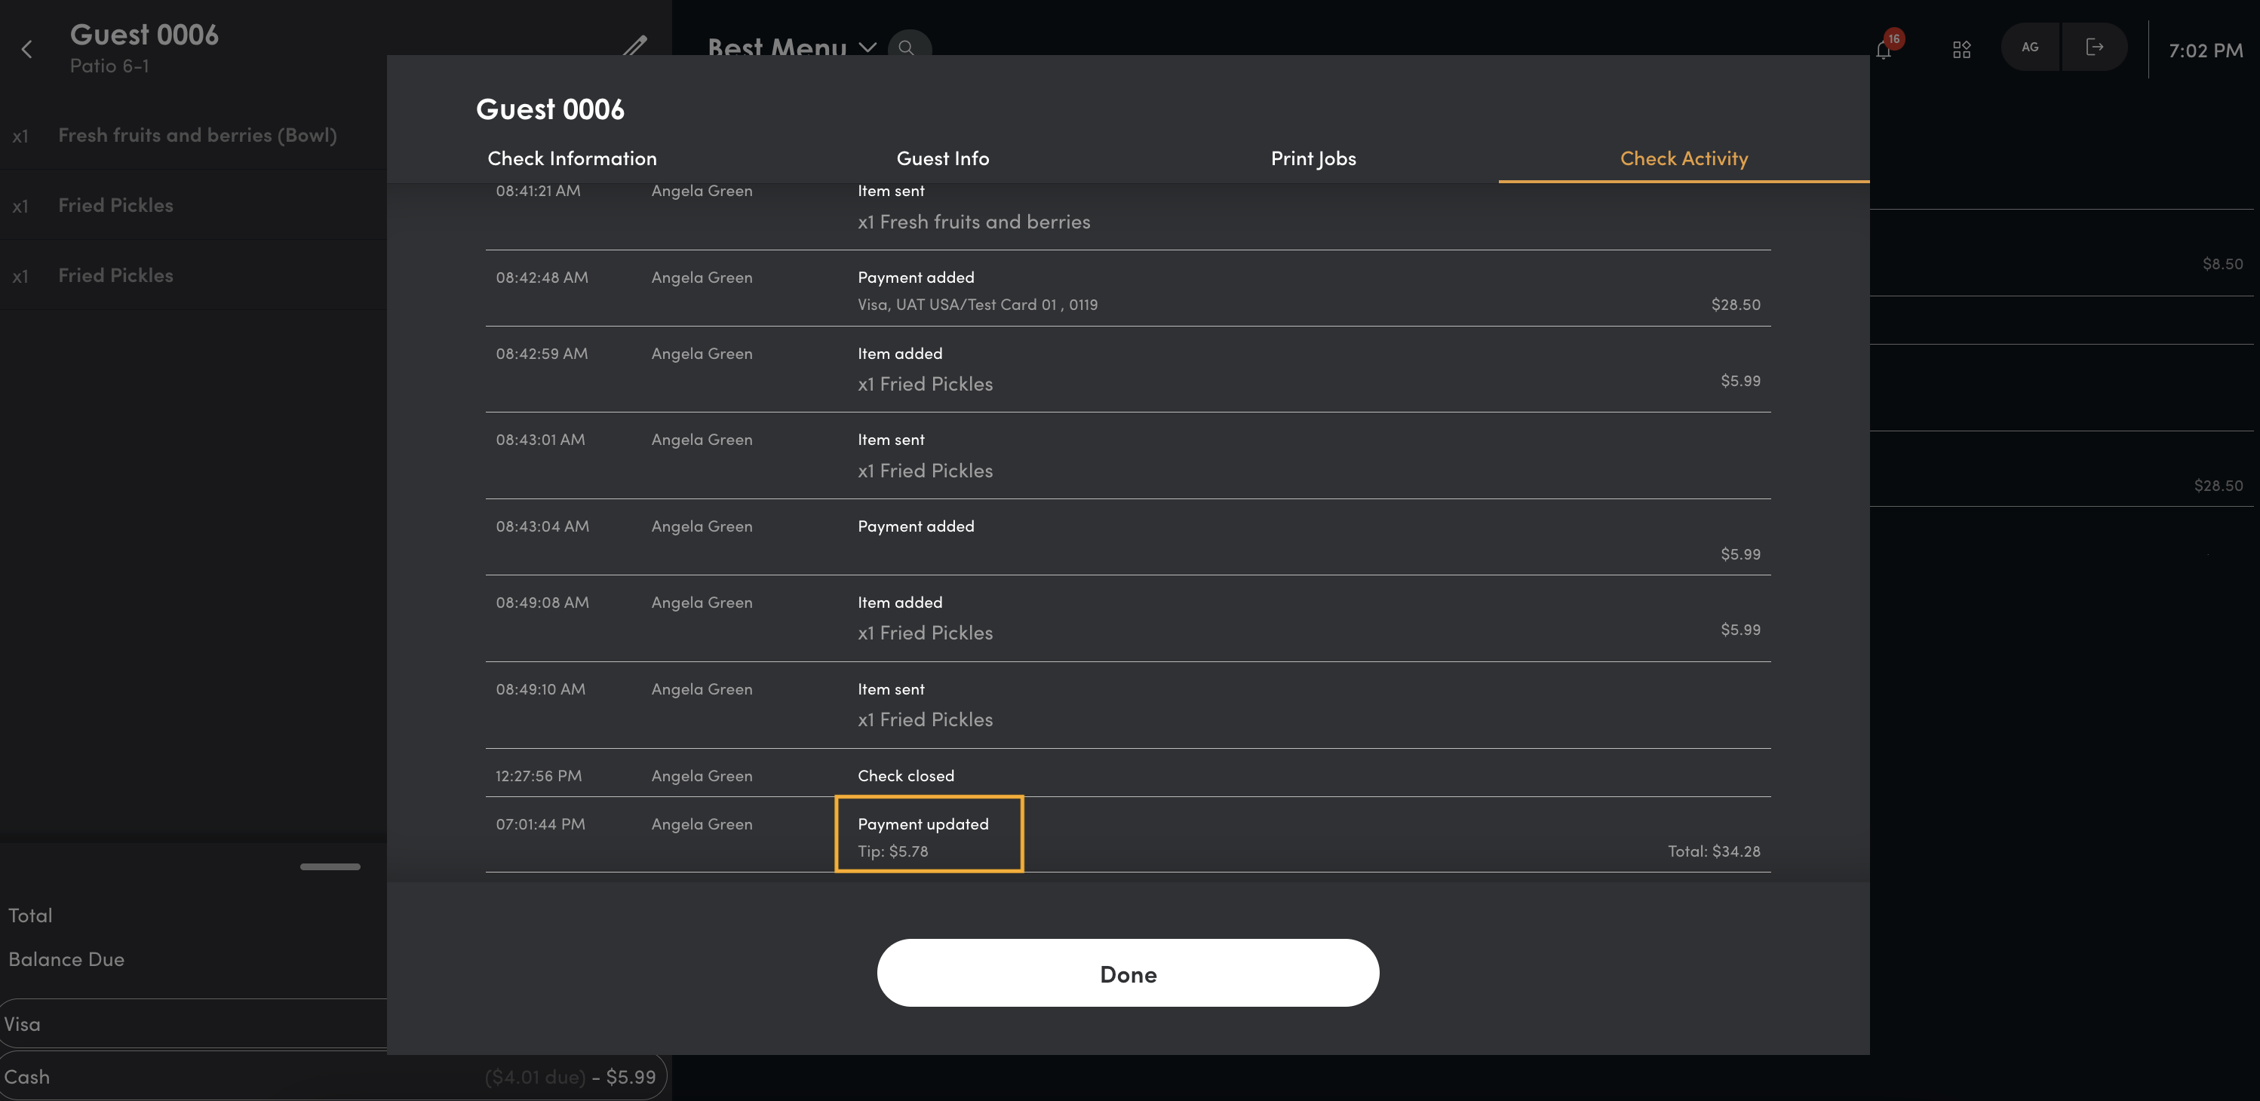Click the 7:02 PM clock
Screen dimensions: 2260x1101
tap(2206, 51)
